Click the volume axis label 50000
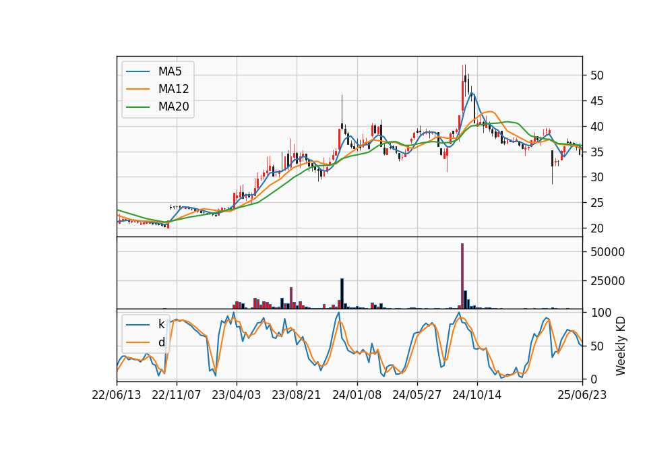This screenshot has height=465, width=647. click(x=607, y=252)
